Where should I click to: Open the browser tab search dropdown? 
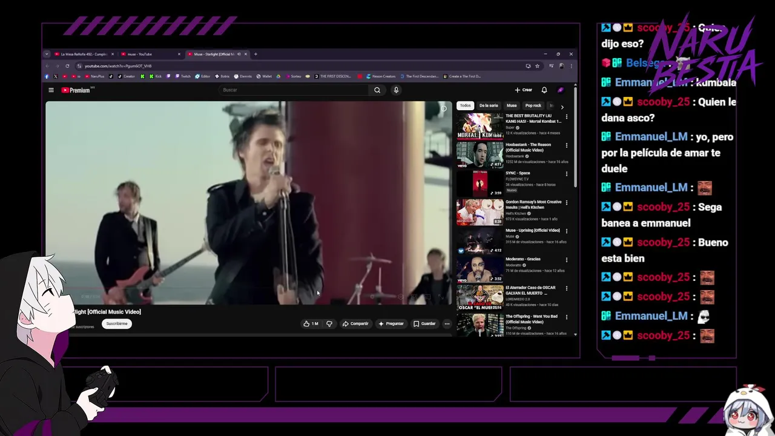click(47, 54)
